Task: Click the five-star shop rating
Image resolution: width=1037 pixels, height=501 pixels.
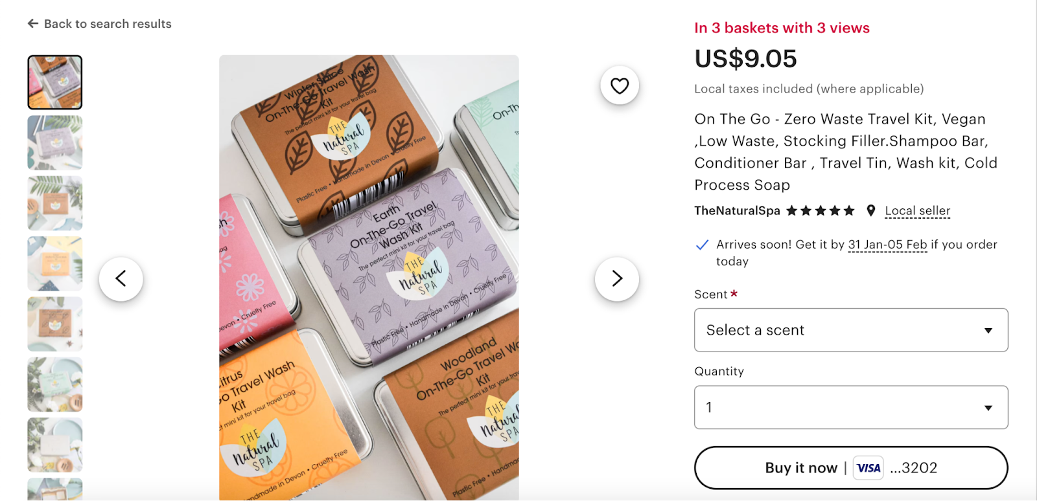Action: click(821, 210)
